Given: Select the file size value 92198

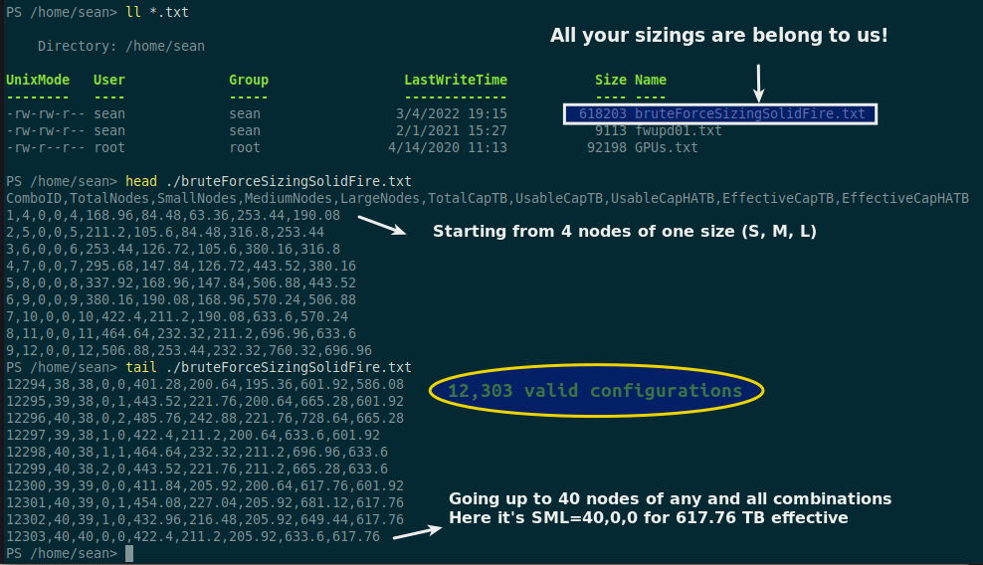Looking at the screenshot, I should pyautogui.click(x=606, y=147).
